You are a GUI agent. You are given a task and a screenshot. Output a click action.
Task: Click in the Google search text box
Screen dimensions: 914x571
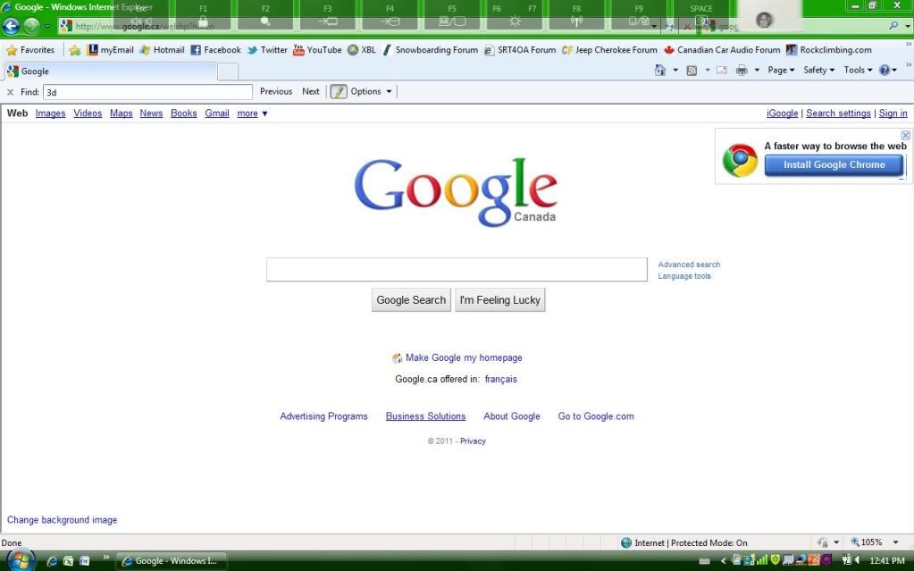(457, 270)
